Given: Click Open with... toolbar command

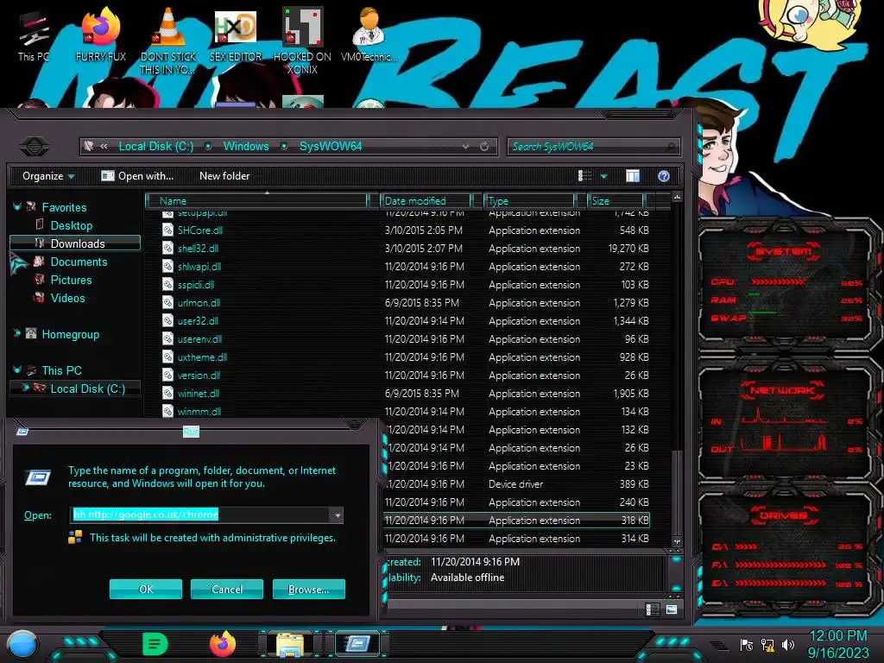Looking at the screenshot, I should (137, 176).
